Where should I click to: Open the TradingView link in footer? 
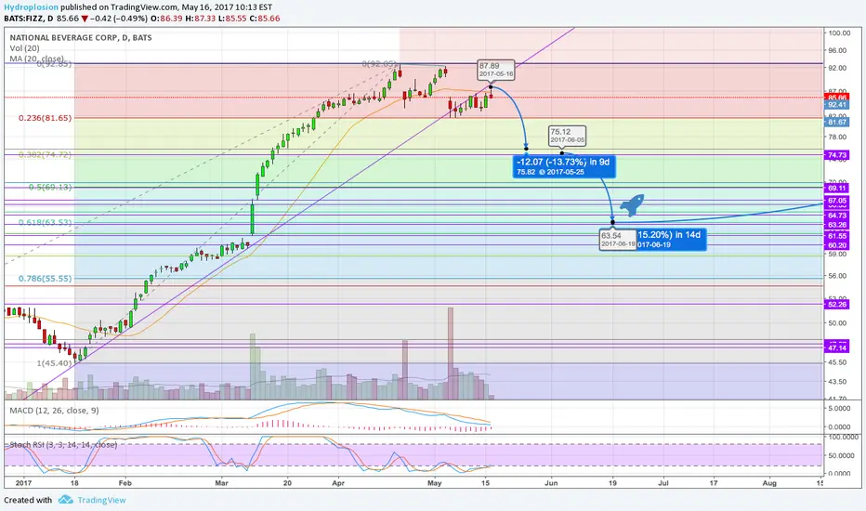coord(101,500)
